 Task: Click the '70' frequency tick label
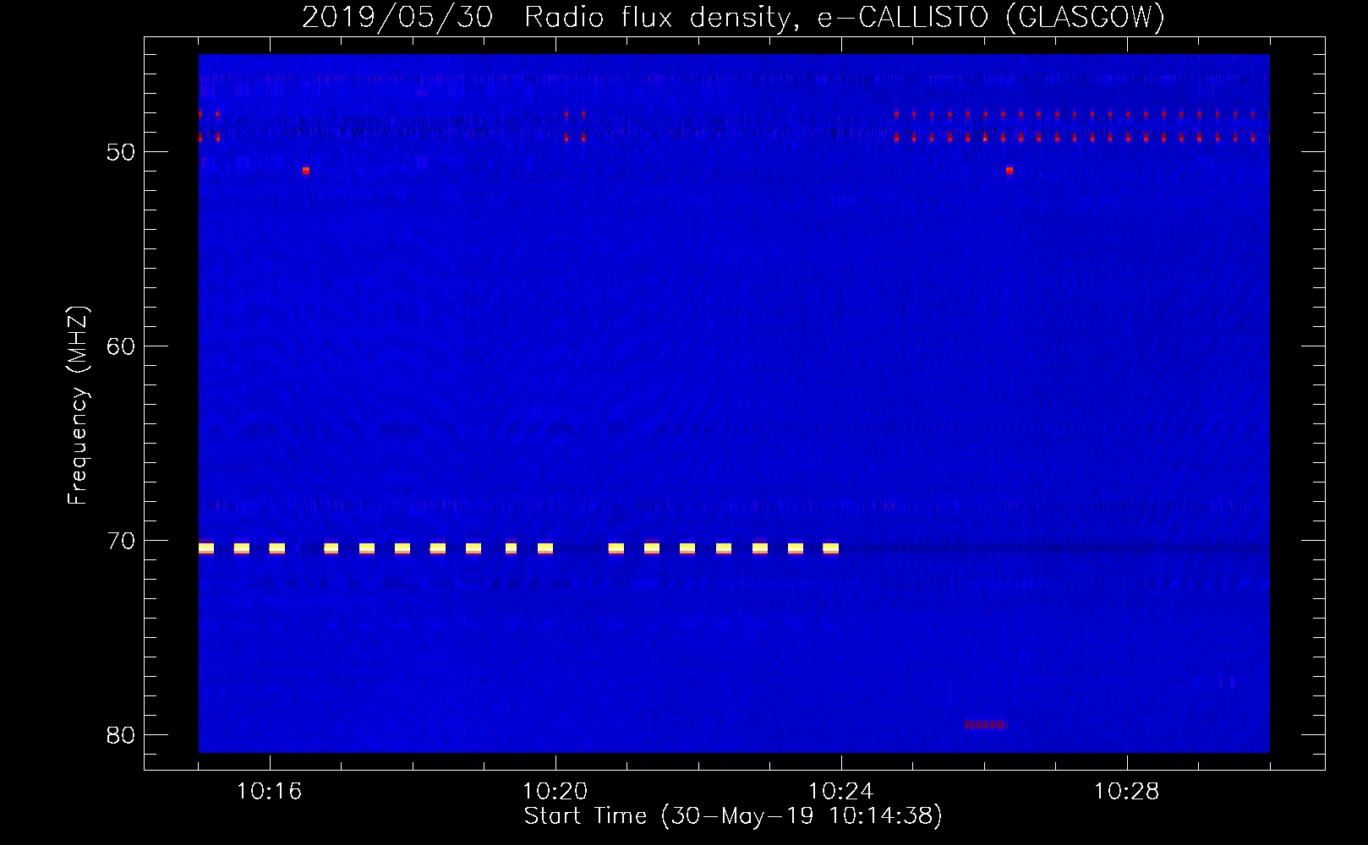coord(121,541)
